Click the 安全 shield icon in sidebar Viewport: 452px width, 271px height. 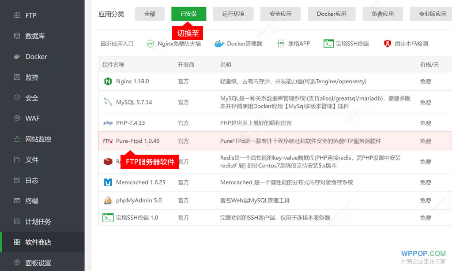[17, 97]
